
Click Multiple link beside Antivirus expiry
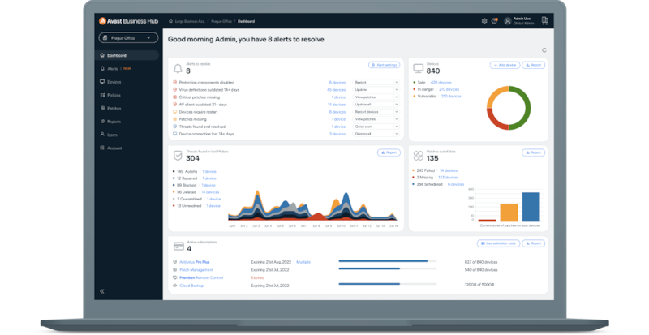tap(303, 262)
